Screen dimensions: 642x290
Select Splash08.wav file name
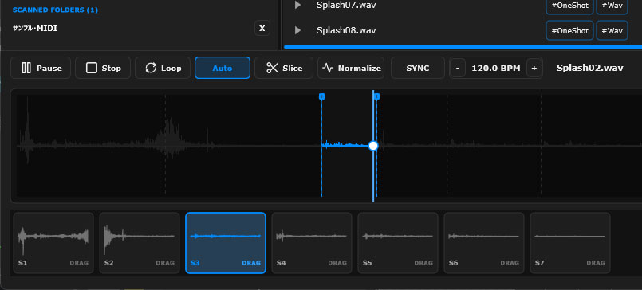[346, 30]
